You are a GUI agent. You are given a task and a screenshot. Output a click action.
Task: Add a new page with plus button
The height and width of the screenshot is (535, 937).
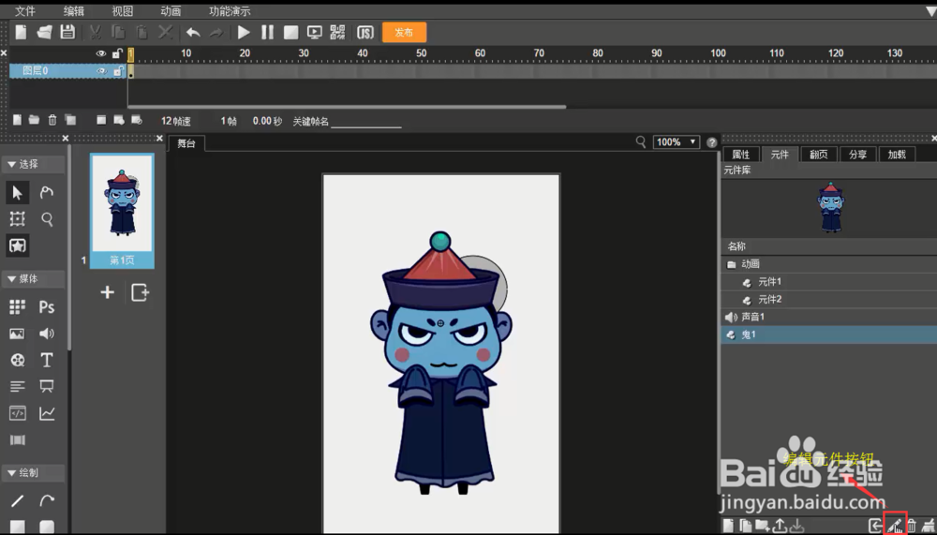(x=108, y=292)
